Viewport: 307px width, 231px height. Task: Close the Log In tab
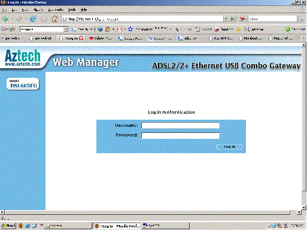(x=81, y=38)
